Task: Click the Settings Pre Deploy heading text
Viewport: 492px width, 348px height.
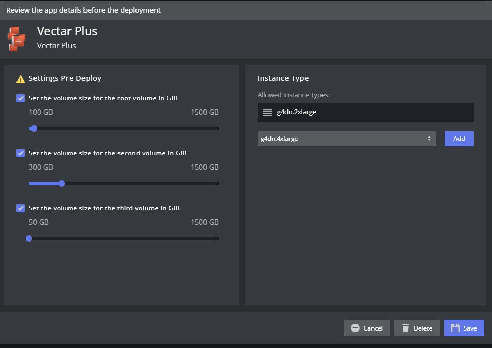Action: click(x=65, y=78)
